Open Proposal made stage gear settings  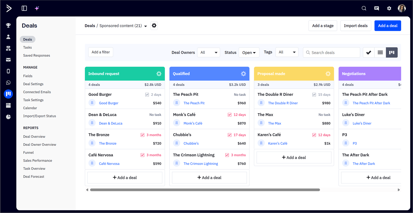[x=328, y=74]
